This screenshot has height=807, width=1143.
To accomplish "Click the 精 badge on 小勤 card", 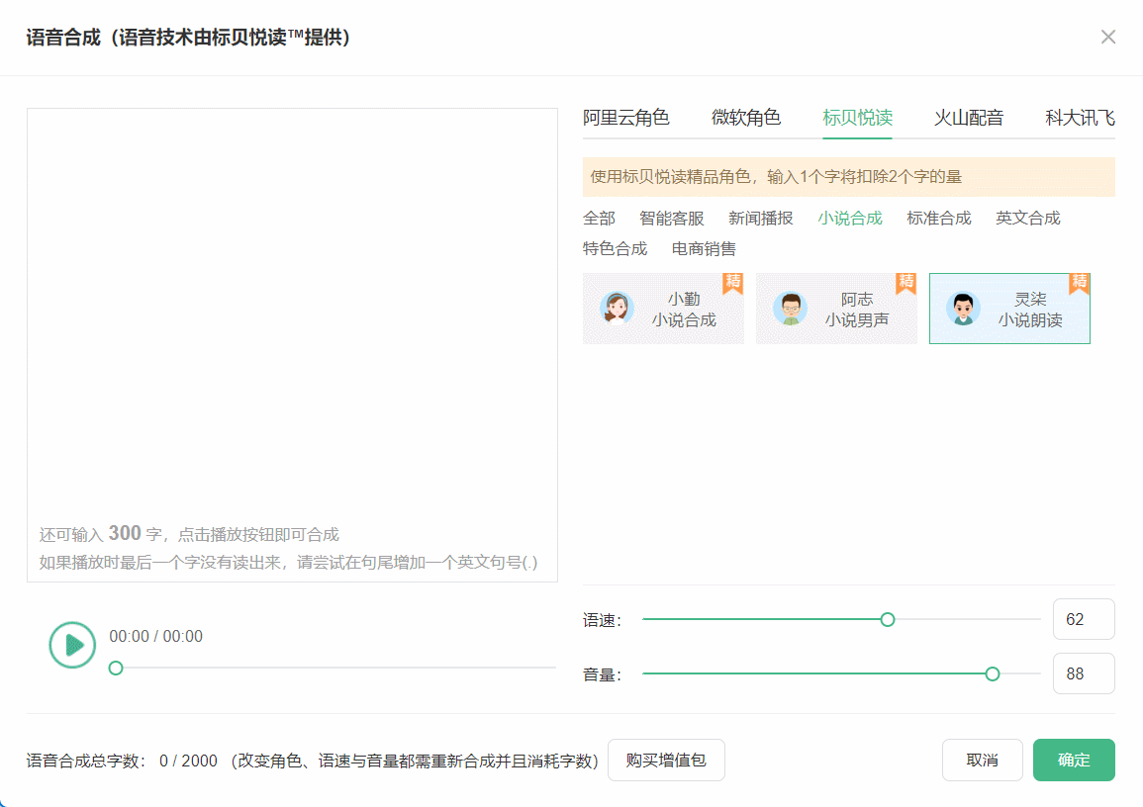I will [732, 283].
